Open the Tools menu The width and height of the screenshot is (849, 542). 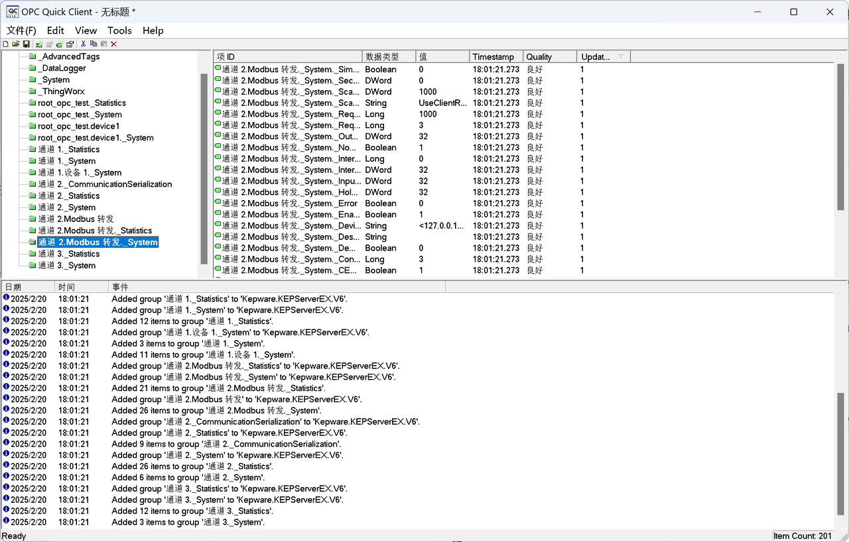click(x=119, y=30)
